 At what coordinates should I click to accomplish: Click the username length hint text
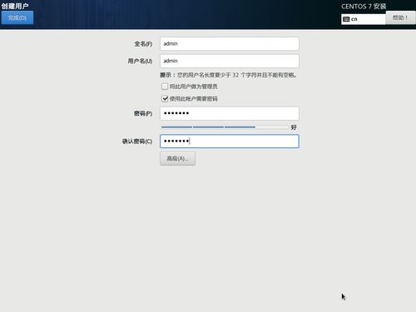229,75
